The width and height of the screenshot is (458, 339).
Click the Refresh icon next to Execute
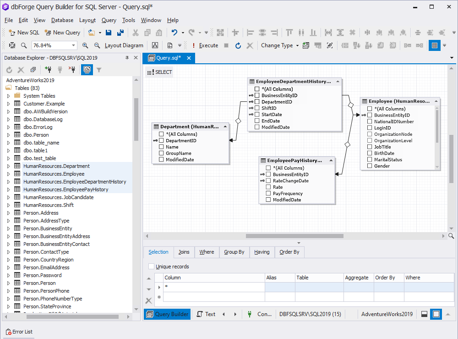[x=238, y=45]
